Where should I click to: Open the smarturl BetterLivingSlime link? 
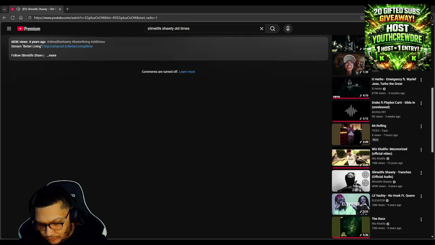pos(68,46)
